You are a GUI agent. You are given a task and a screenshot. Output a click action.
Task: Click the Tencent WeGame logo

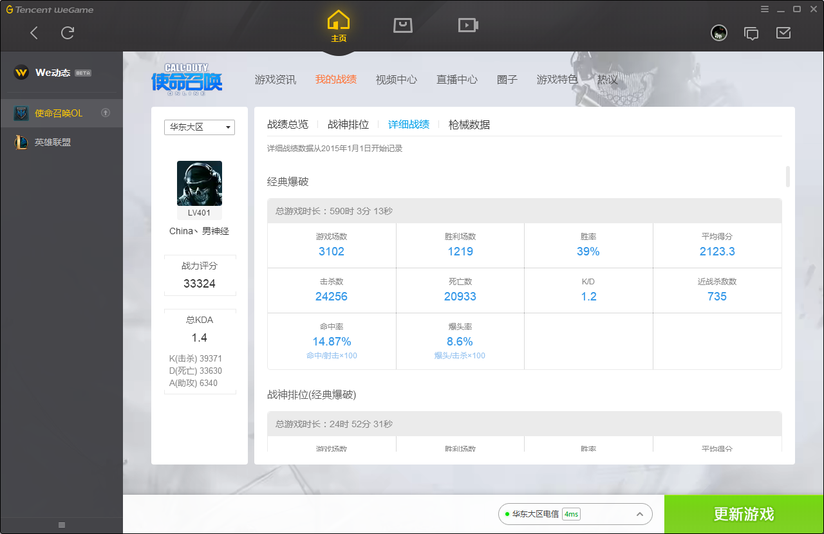[x=50, y=10]
